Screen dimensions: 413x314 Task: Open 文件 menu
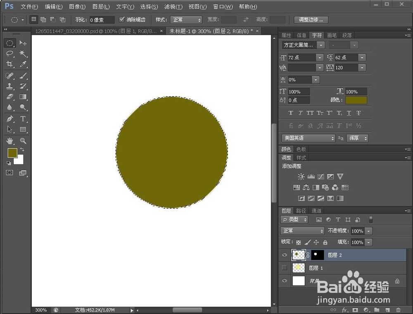tap(29, 7)
